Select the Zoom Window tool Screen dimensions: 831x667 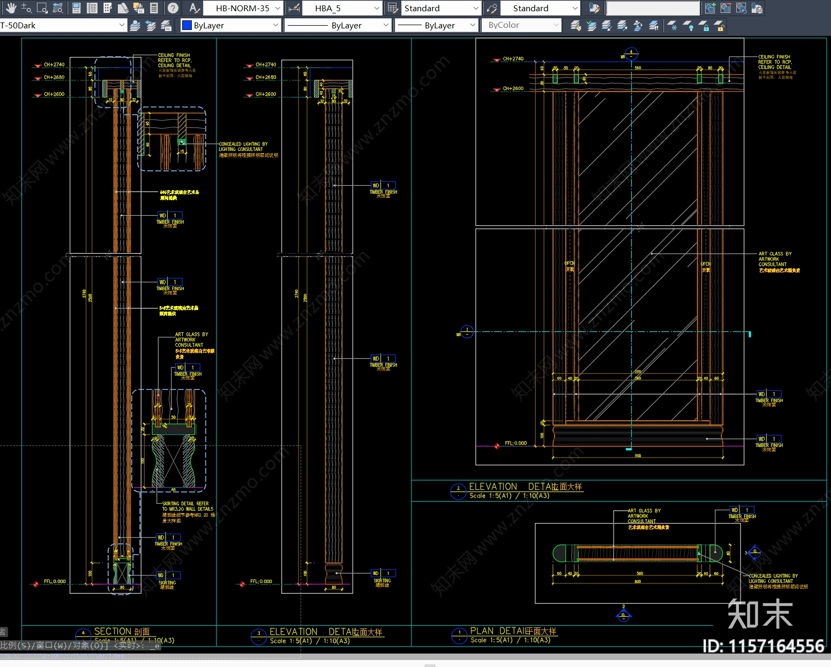click(x=42, y=8)
